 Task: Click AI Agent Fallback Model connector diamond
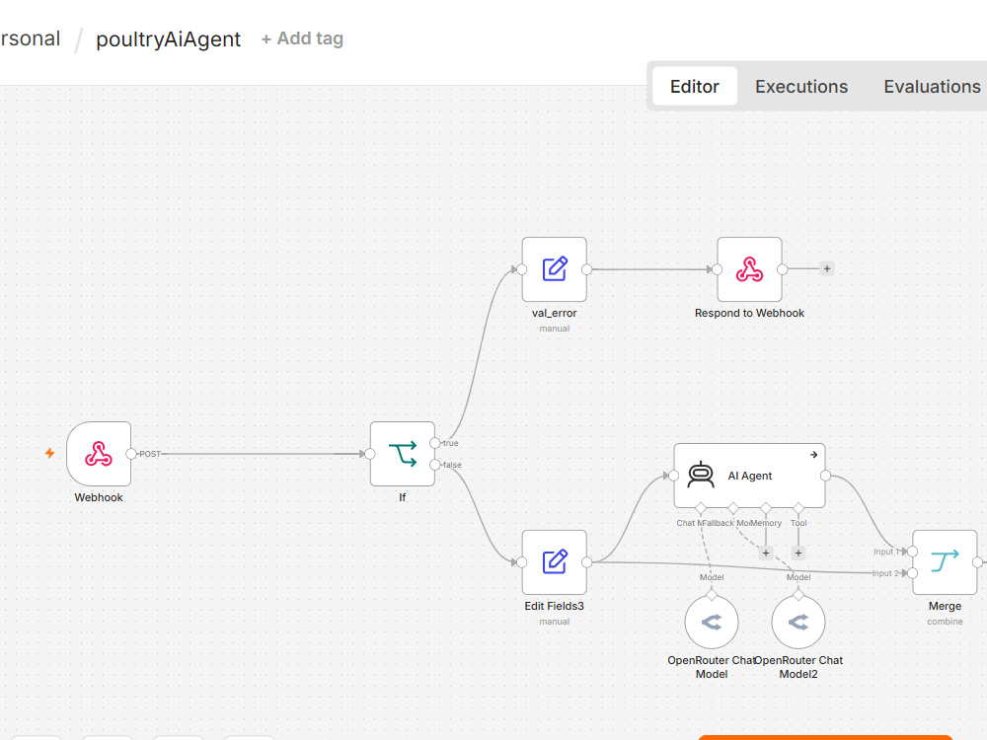(x=733, y=508)
